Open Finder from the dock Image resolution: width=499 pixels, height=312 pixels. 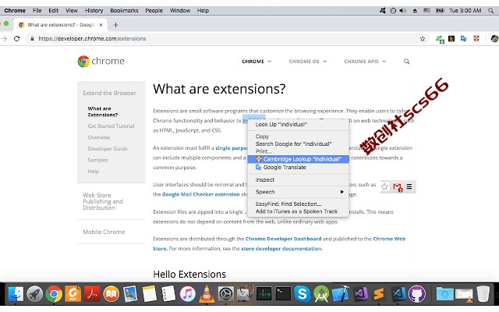(x=16, y=294)
